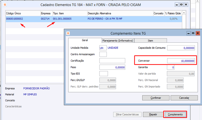The image size is (202, 120).
Task: Click the Tipo EDI input field
Action: click(x=104, y=74)
